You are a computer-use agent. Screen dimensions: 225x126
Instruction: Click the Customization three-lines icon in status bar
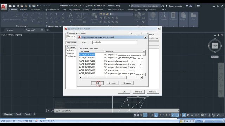click(x=222, y=115)
